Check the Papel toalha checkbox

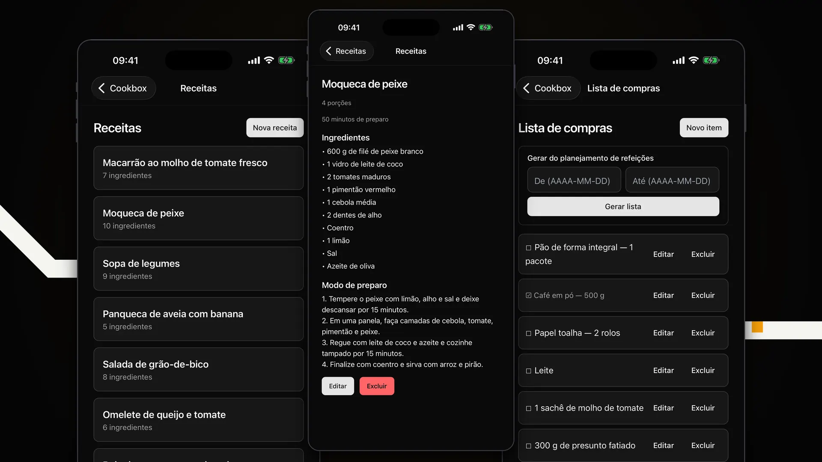pos(528,333)
